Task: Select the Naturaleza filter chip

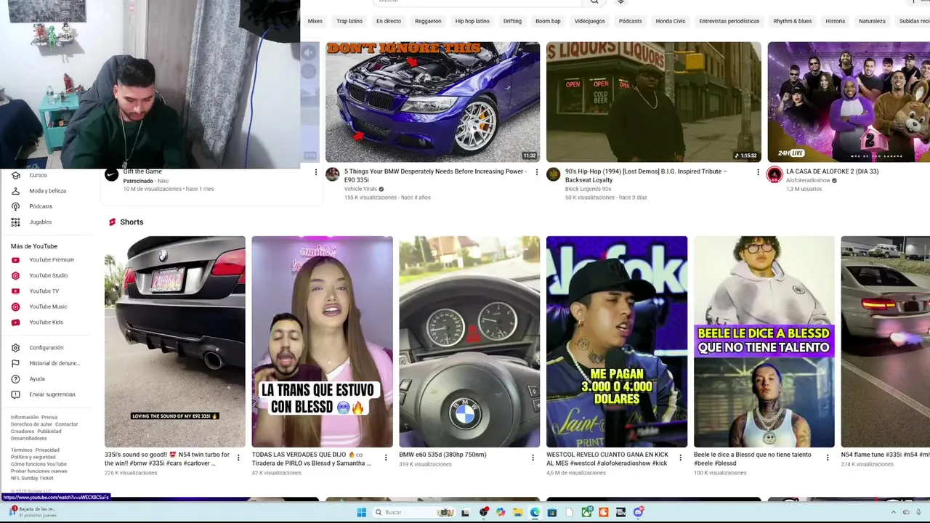Action: tap(872, 21)
